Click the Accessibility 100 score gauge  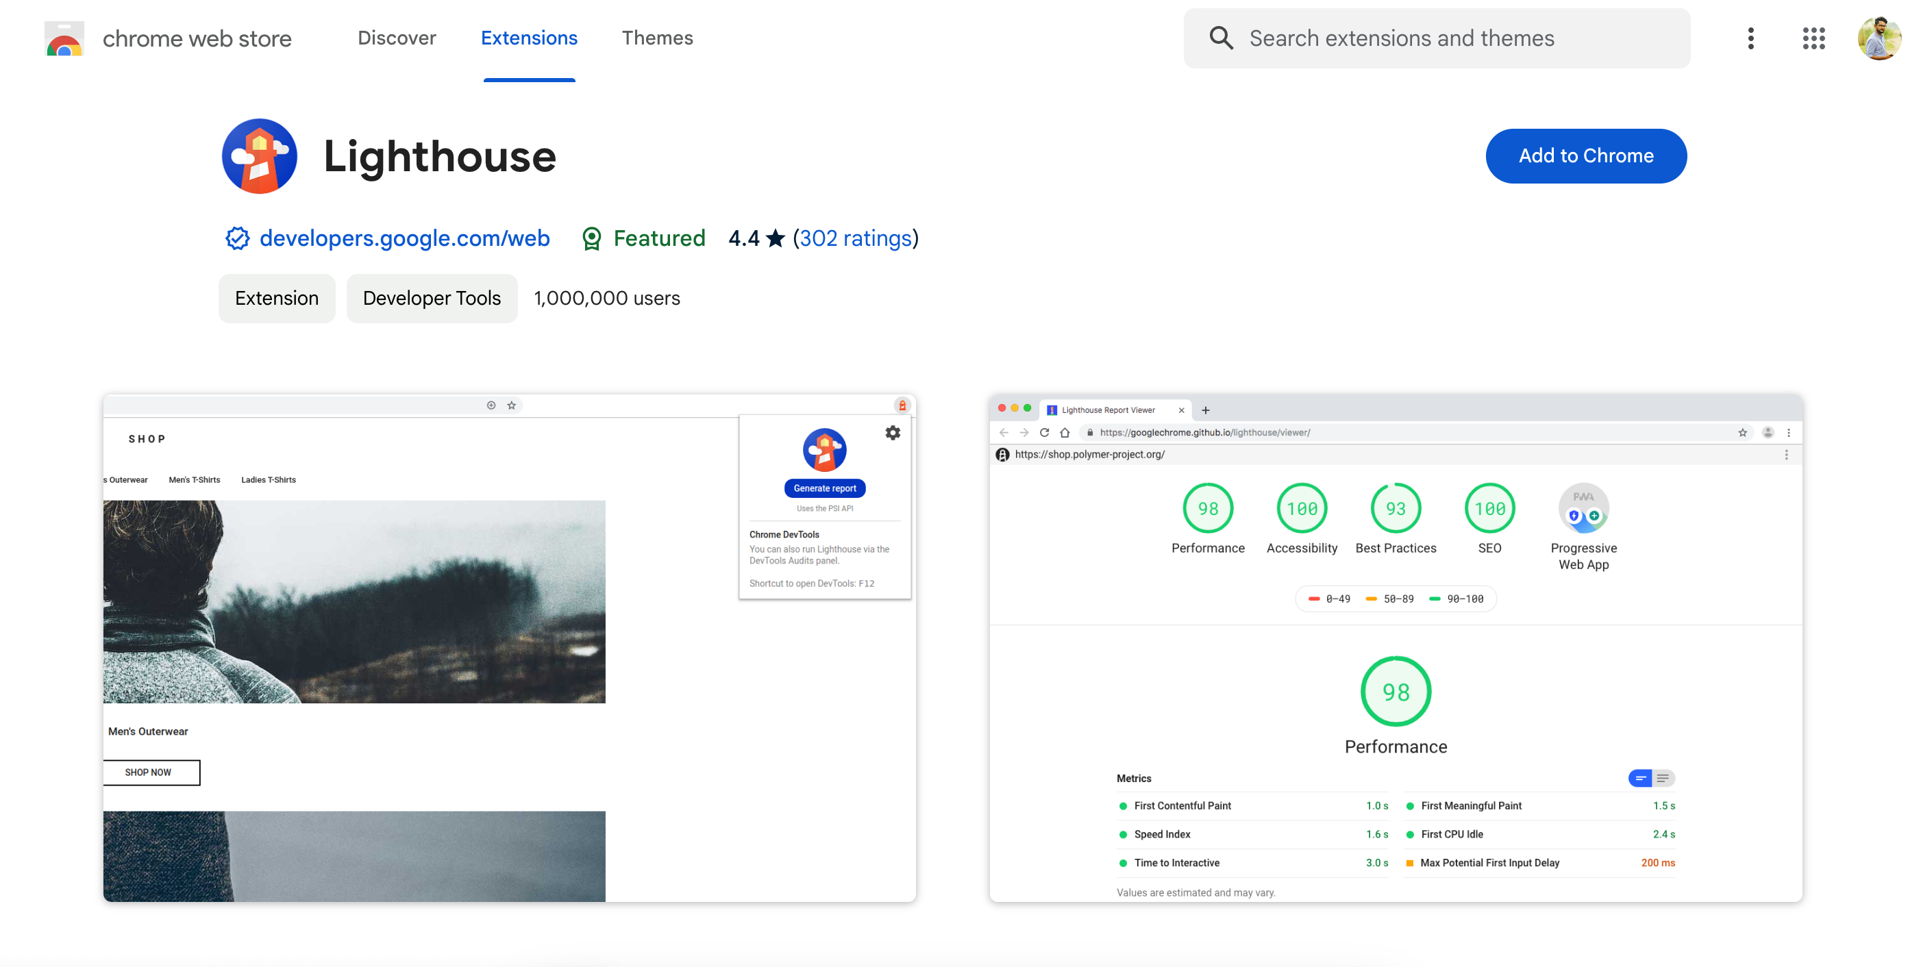(x=1302, y=508)
